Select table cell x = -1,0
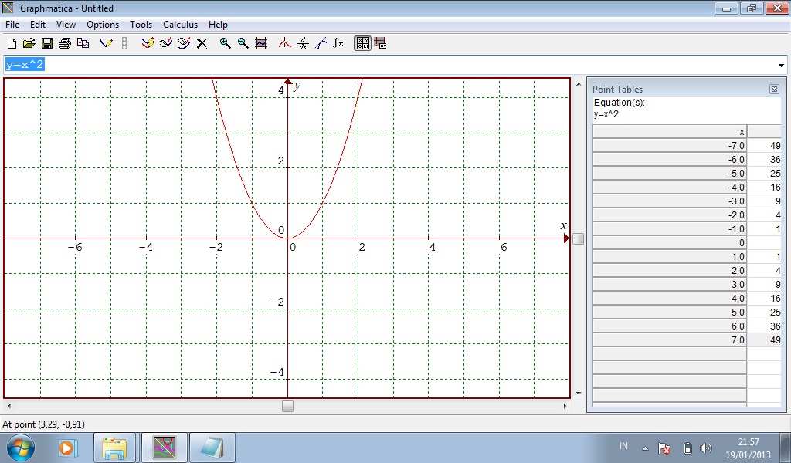791x463 pixels. [x=670, y=228]
